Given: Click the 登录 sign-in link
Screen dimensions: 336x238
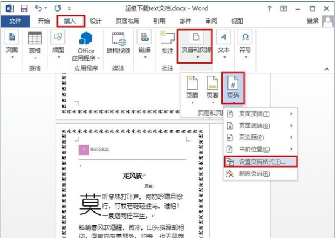Looking at the screenshot, I should click(312, 21).
